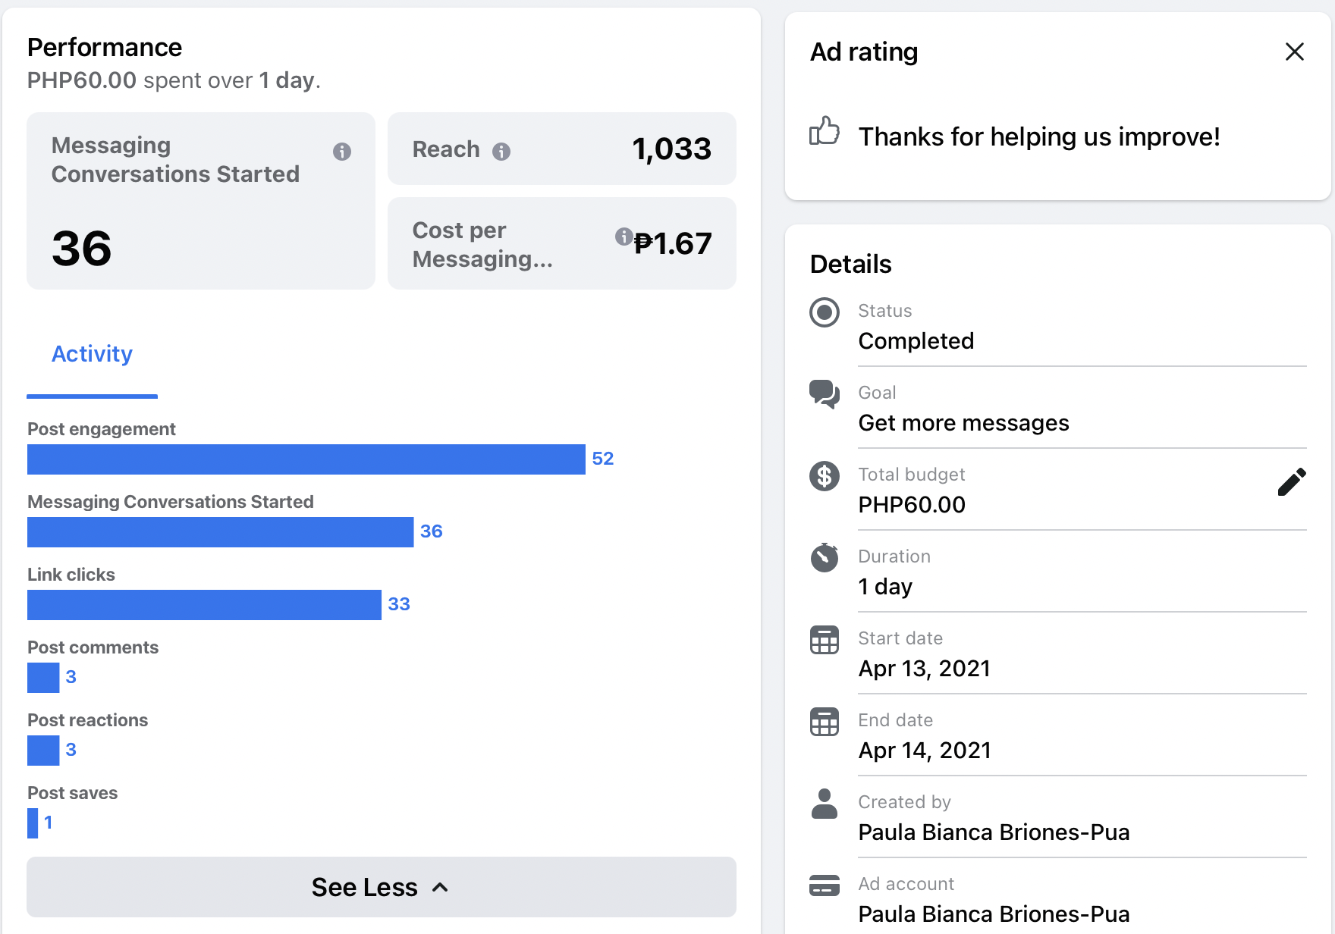This screenshot has height=934, width=1335.
Task: Click the Reach metric card
Action: pos(561,149)
